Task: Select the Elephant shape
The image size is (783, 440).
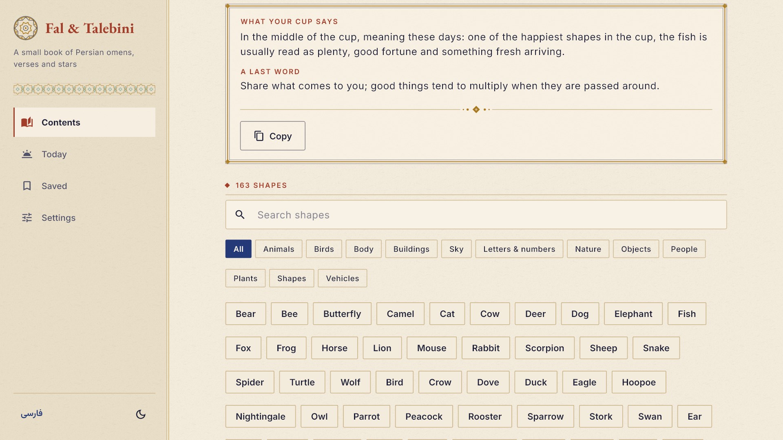Action: point(633,314)
